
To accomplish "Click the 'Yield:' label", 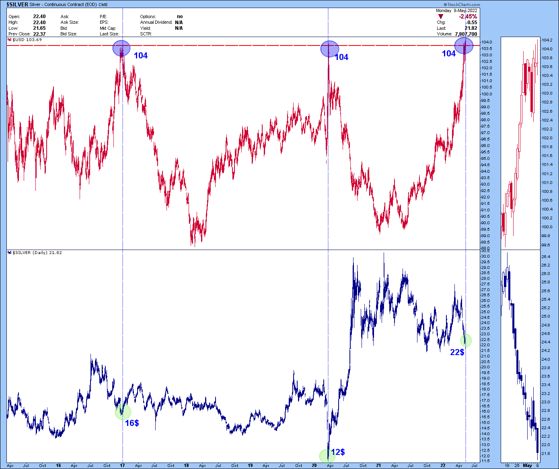I will click(x=146, y=29).
